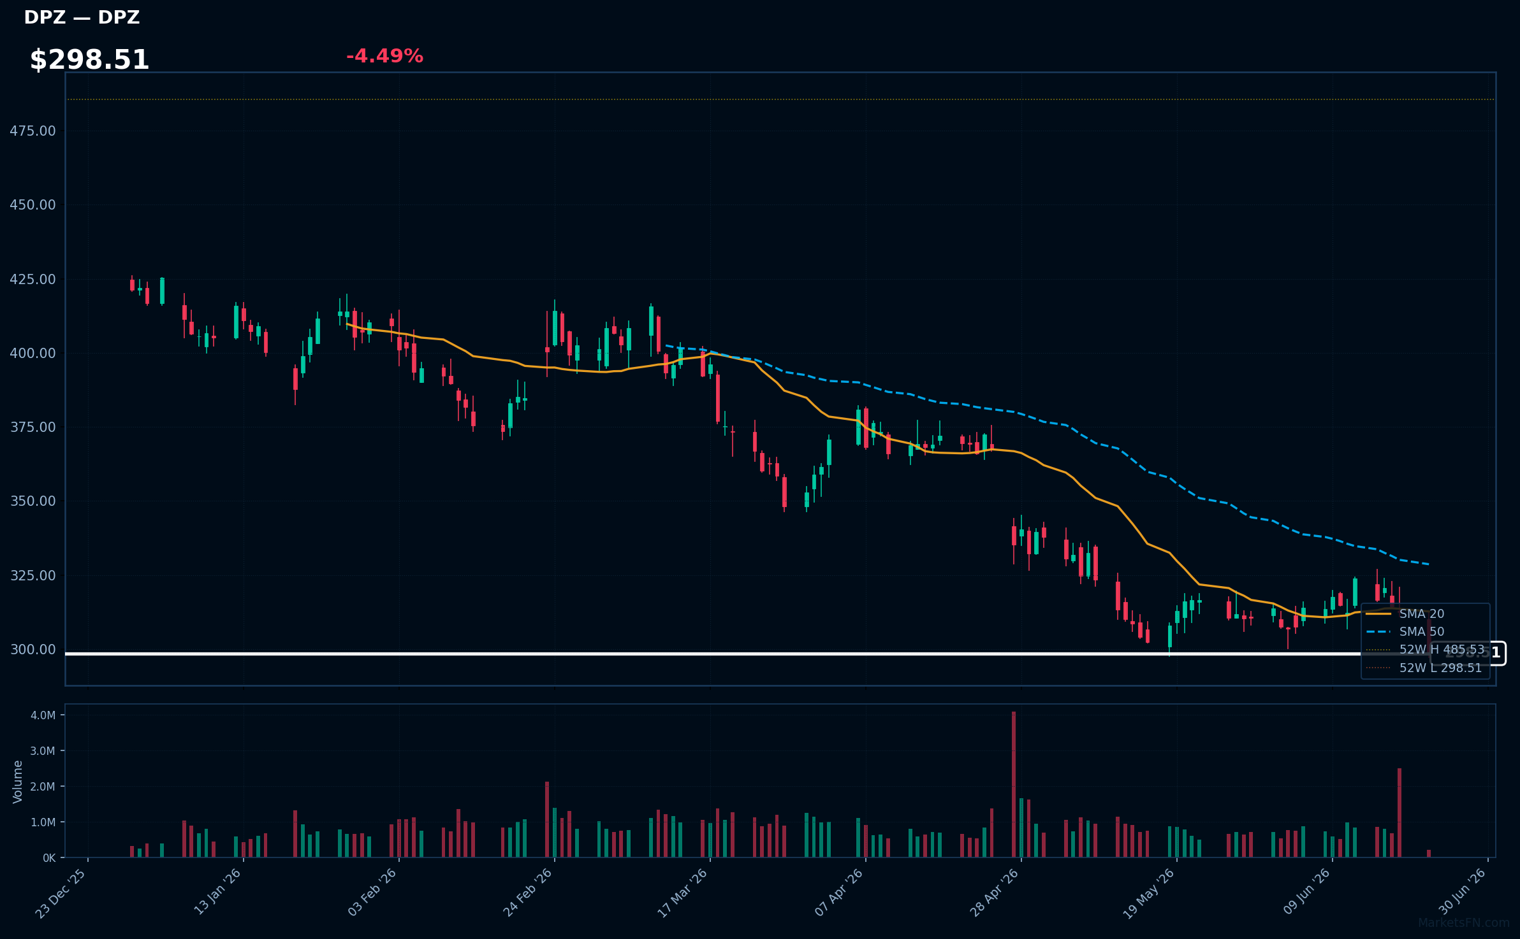
Task: Click the 1.0M volume axis label
Action: 43,822
